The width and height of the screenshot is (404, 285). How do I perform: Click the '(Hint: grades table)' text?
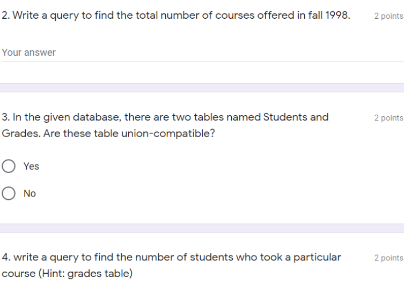click(x=85, y=273)
